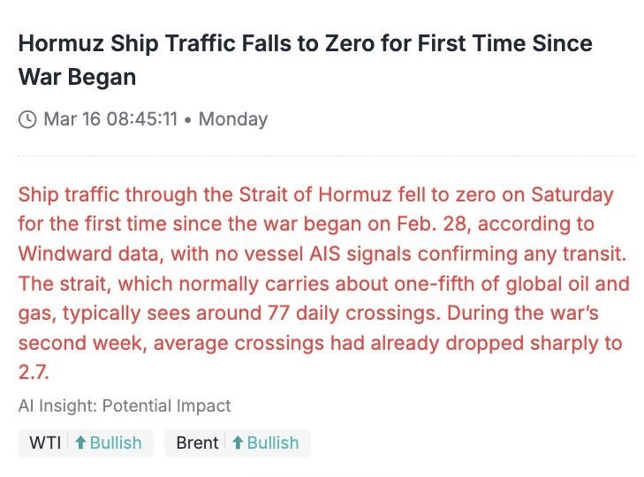
Task: Click the 2.7 value ending the article
Action: 30,373
